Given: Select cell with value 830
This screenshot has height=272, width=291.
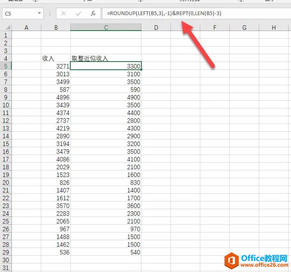Looking at the screenshot, I should click(106, 183).
